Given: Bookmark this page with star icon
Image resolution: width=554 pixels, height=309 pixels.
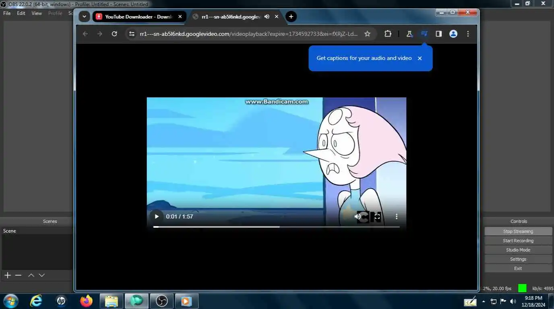Looking at the screenshot, I should [367, 34].
